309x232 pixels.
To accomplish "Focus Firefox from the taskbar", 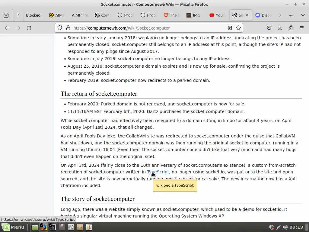I will coord(43,227).
